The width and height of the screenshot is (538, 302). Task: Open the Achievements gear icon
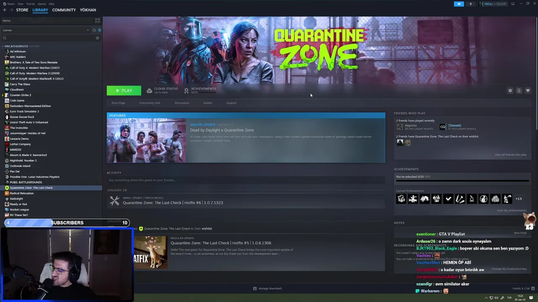[x=186, y=91]
